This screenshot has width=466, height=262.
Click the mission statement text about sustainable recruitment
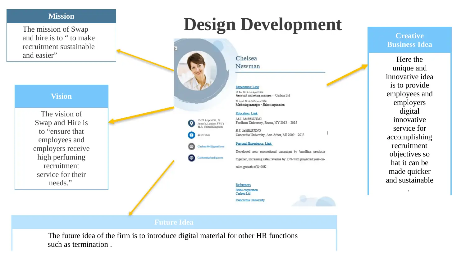click(59, 42)
